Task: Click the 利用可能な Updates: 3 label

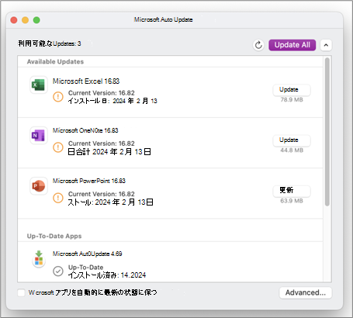Action: (x=50, y=43)
